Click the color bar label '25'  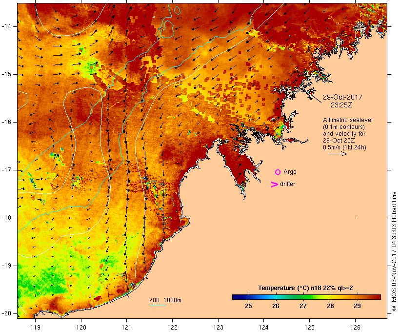point(248,306)
